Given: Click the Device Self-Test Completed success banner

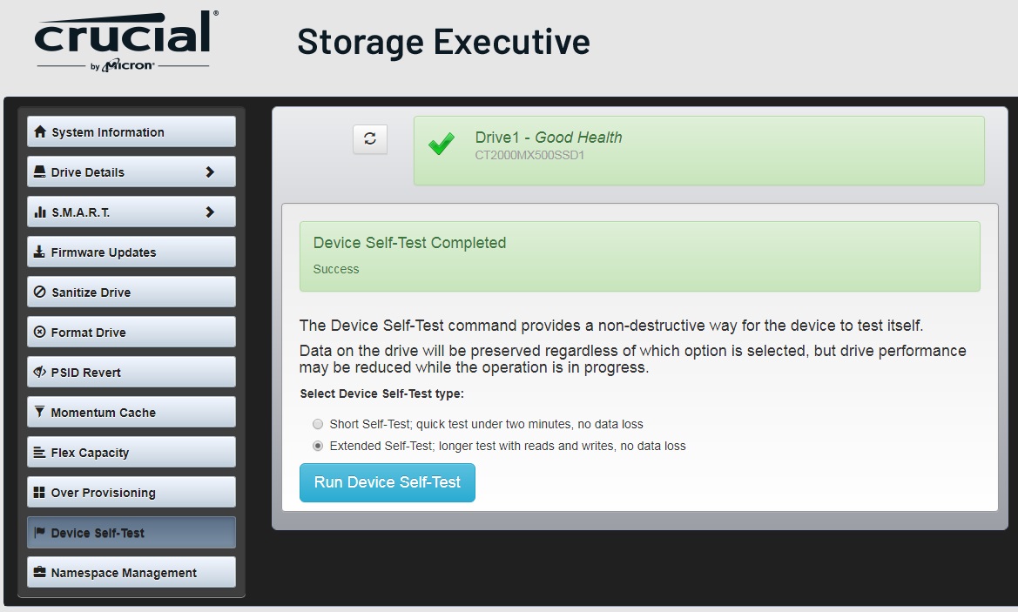Looking at the screenshot, I should (x=639, y=256).
